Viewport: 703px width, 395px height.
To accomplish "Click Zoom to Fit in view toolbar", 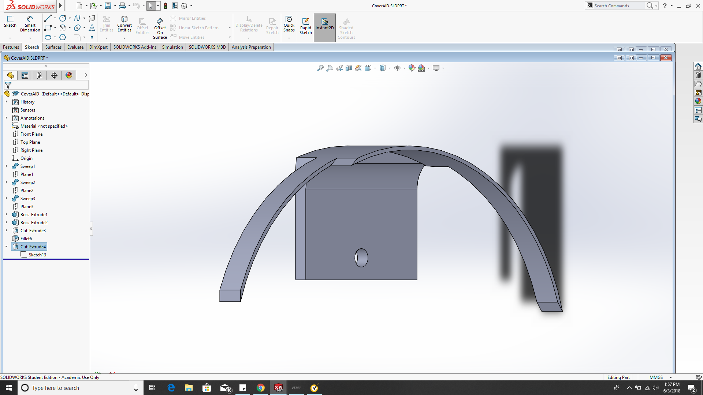I will tap(320, 68).
